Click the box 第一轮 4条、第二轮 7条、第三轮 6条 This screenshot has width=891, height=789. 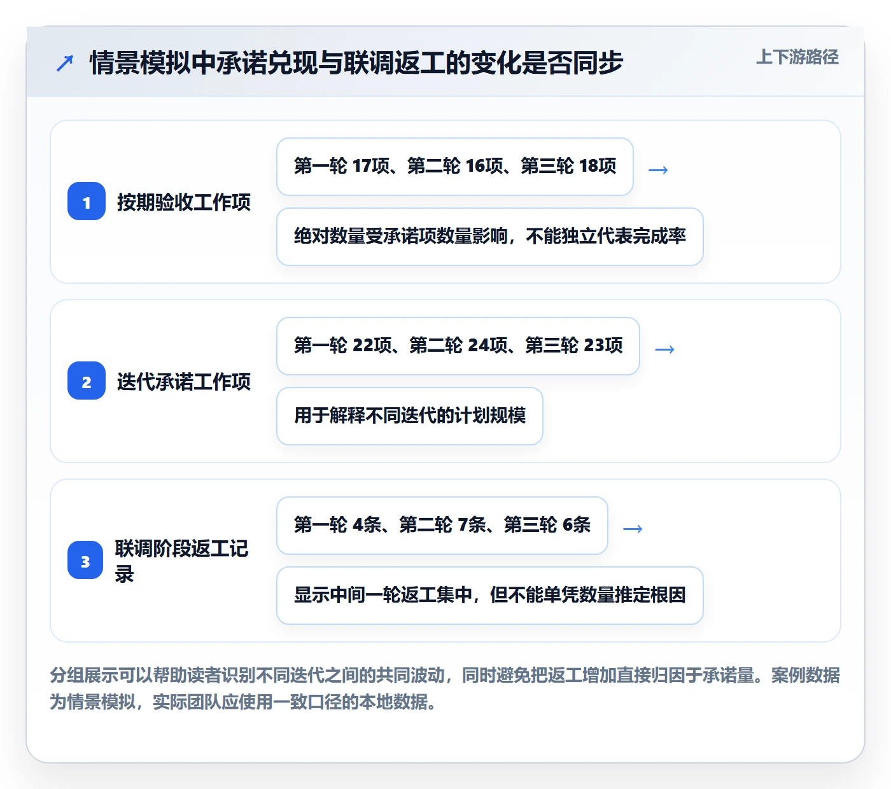point(442,526)
